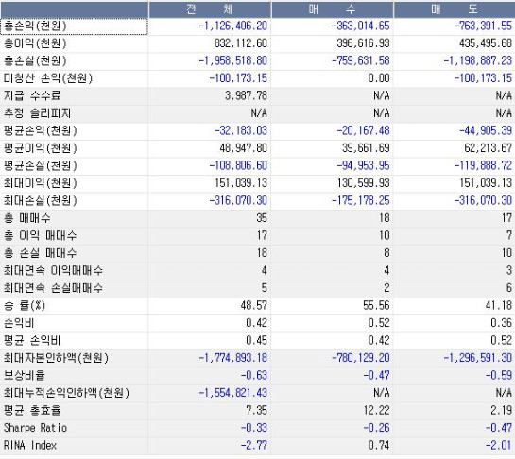The image size is (515, 459).
Task: Click the buy profit/loss value -363,014.65
Action: pos(361,25)
